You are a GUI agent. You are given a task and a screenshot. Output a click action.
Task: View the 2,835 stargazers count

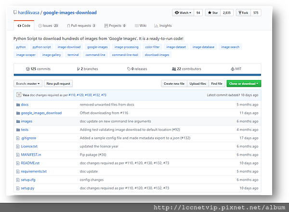tap(227, 13)
